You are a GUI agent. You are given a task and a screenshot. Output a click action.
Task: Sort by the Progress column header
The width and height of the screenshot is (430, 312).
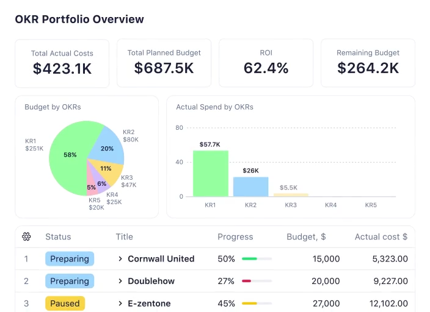(x=235, y=236)
